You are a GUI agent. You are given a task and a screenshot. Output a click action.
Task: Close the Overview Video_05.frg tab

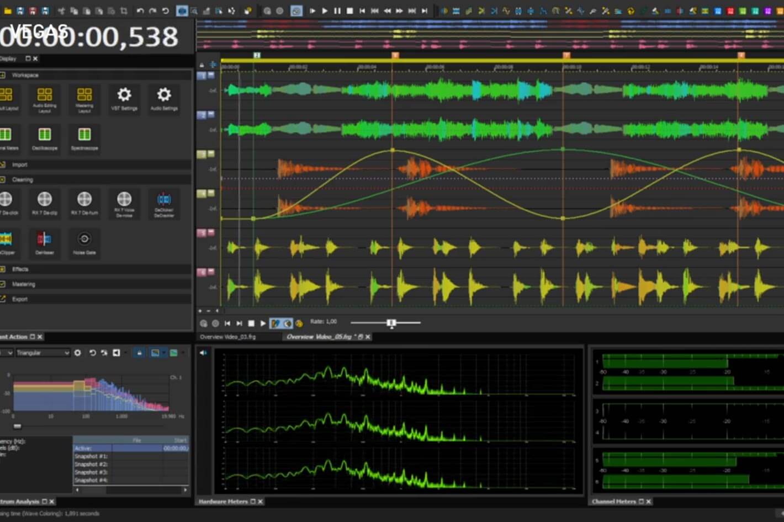point(368,337)
